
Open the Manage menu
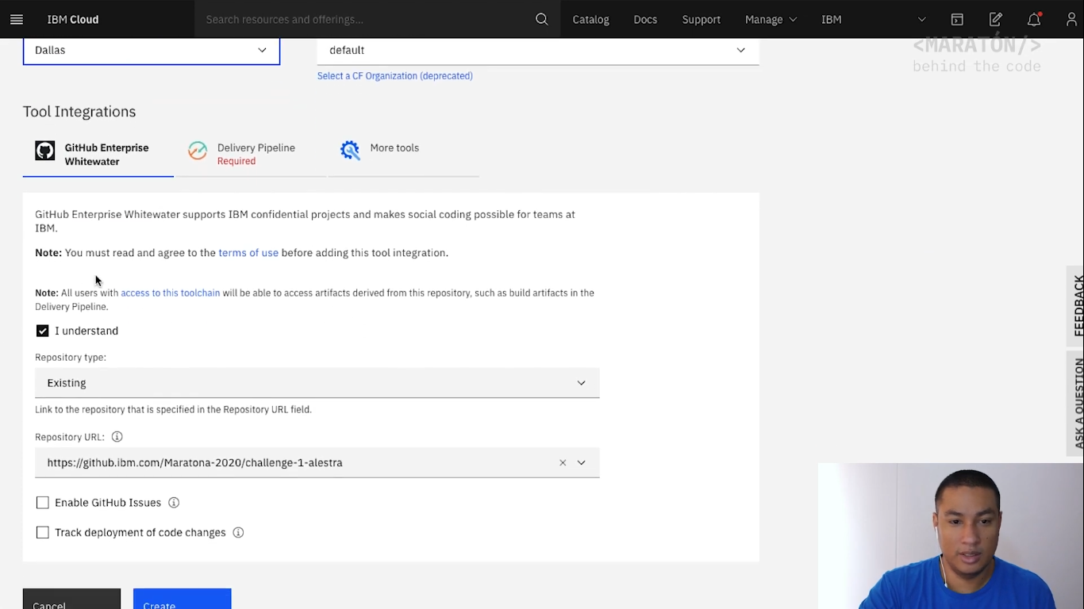pos(771,19)
